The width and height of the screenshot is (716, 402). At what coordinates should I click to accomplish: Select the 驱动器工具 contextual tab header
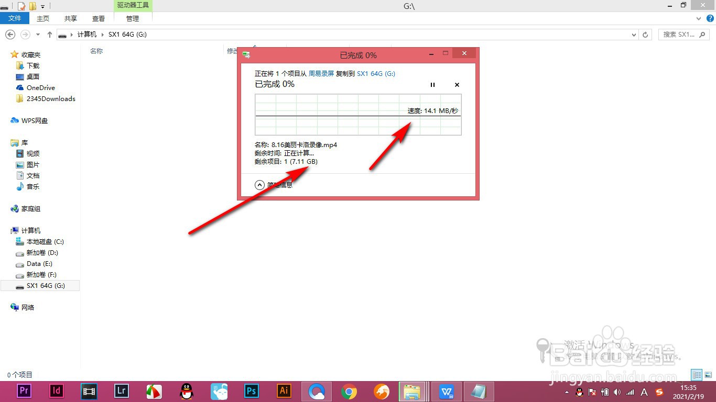point(133,5)
